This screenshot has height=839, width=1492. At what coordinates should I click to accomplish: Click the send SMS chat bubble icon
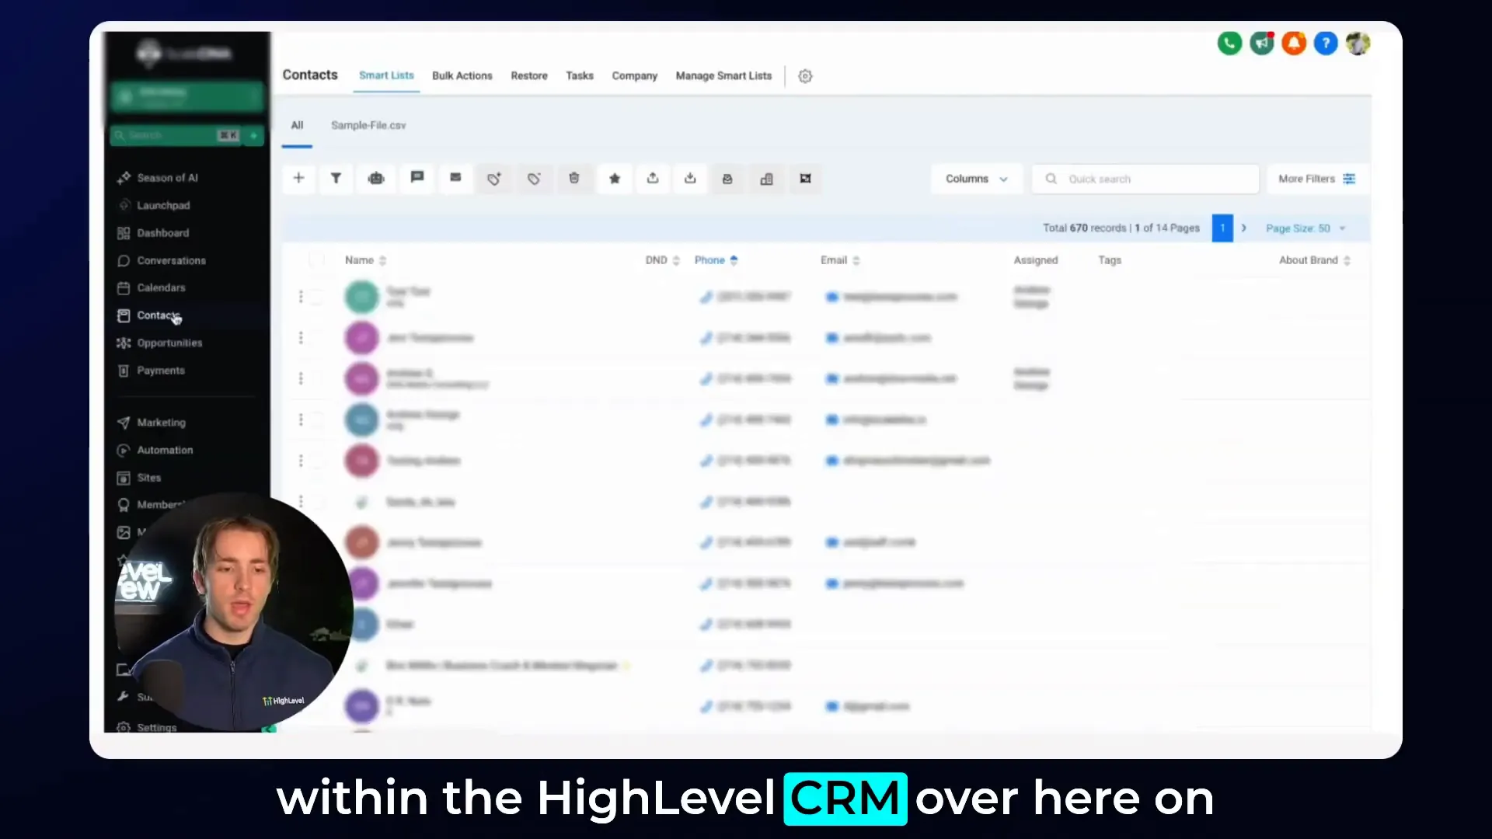[417, 178]
